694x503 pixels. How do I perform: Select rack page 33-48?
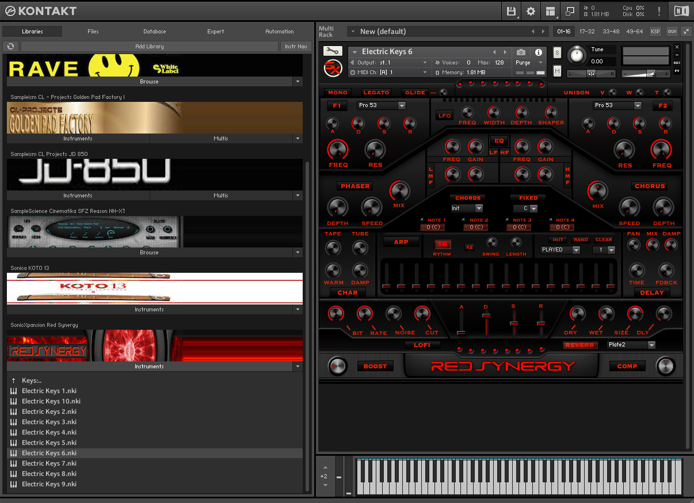(x=611, y=32)
